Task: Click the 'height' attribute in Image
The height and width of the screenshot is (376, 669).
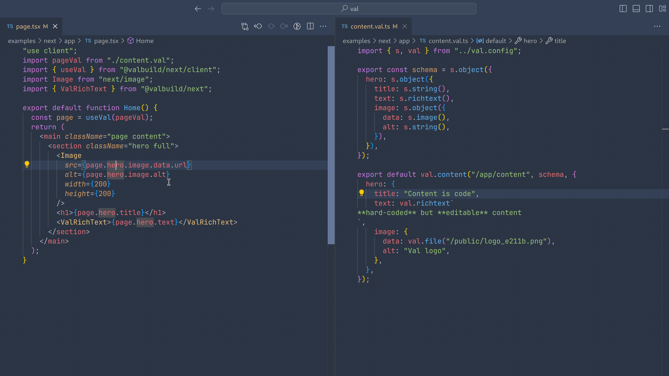Action: pos(77,194)
